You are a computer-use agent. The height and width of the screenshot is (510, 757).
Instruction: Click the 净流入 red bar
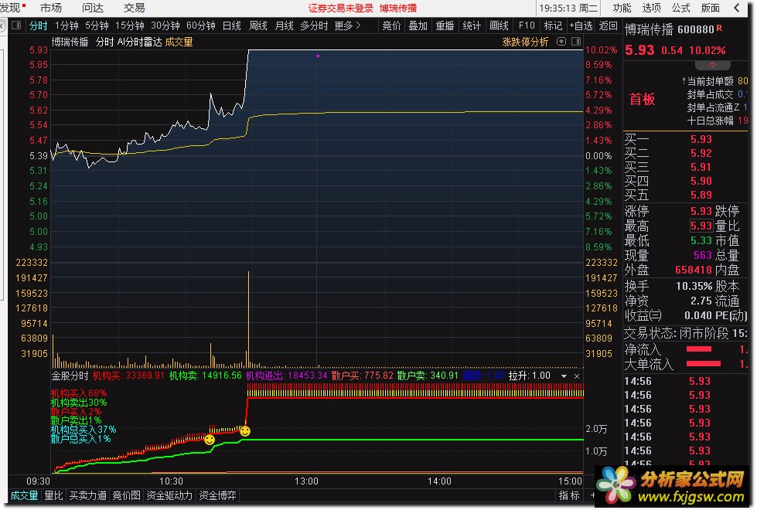click(x=698, y=348)
